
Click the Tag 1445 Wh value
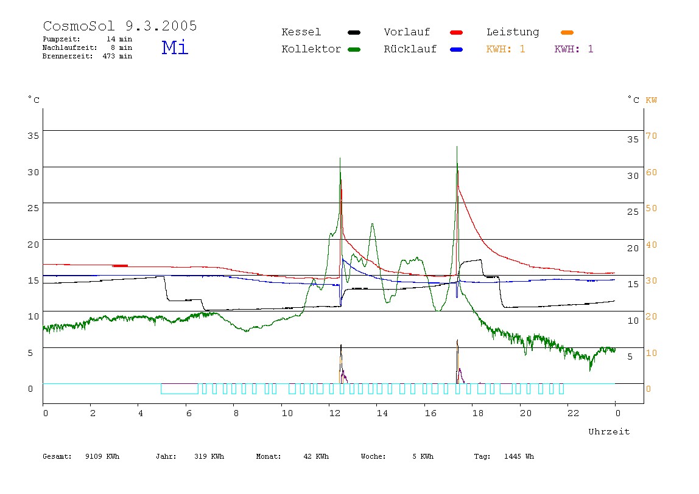point(504,456)
